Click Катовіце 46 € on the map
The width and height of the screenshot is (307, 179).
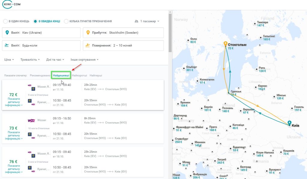point(237,126)
